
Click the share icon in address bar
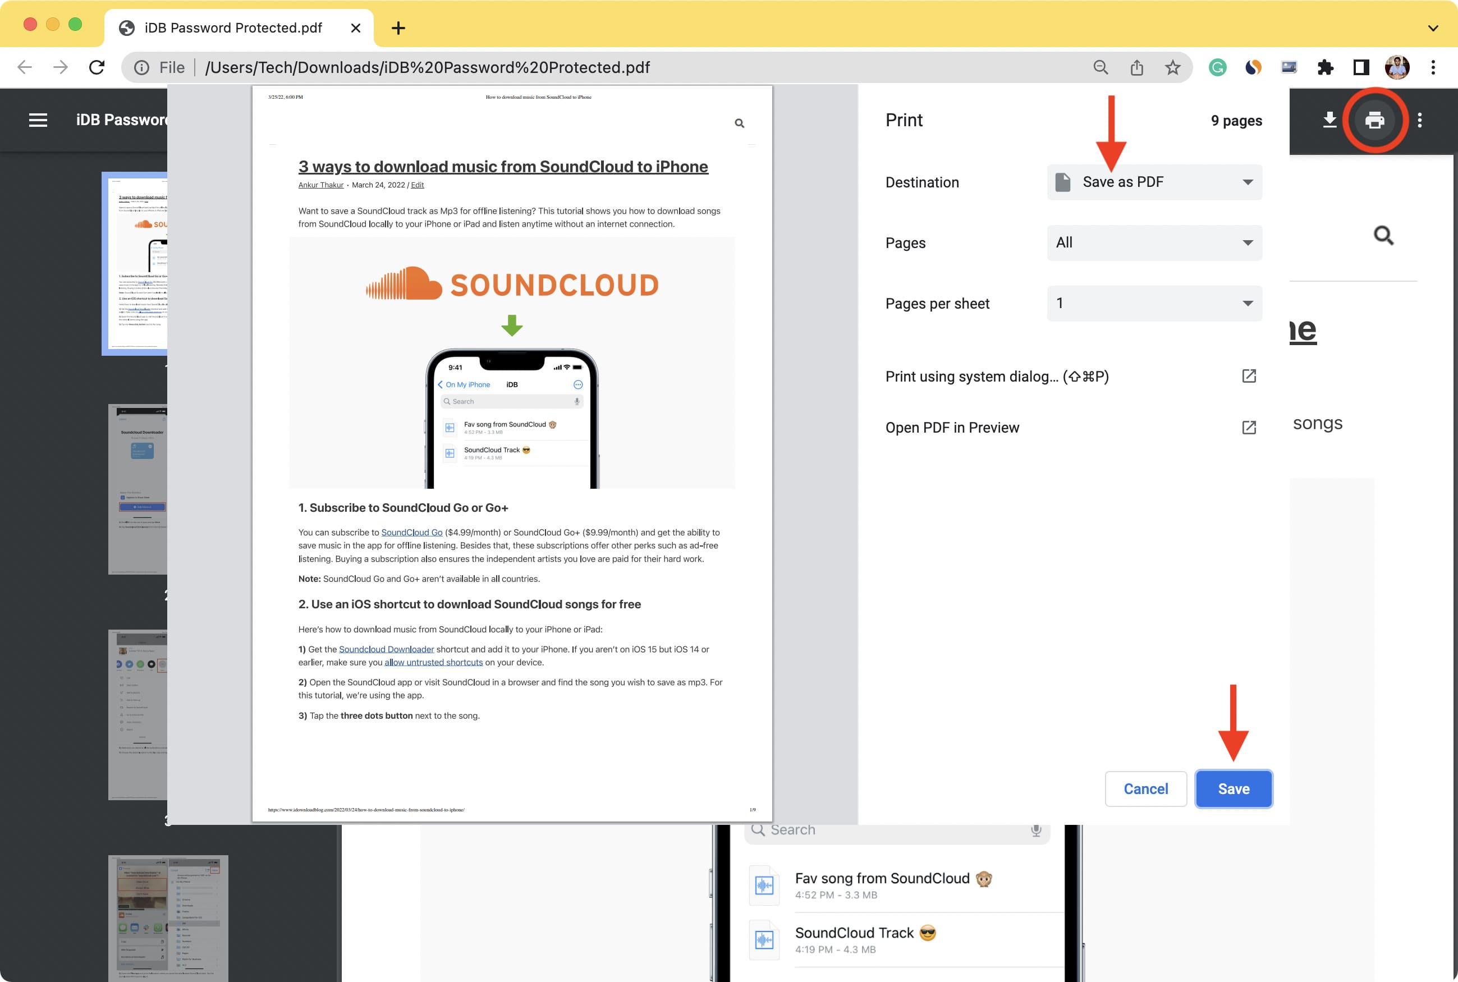[x=1137, y=67]
